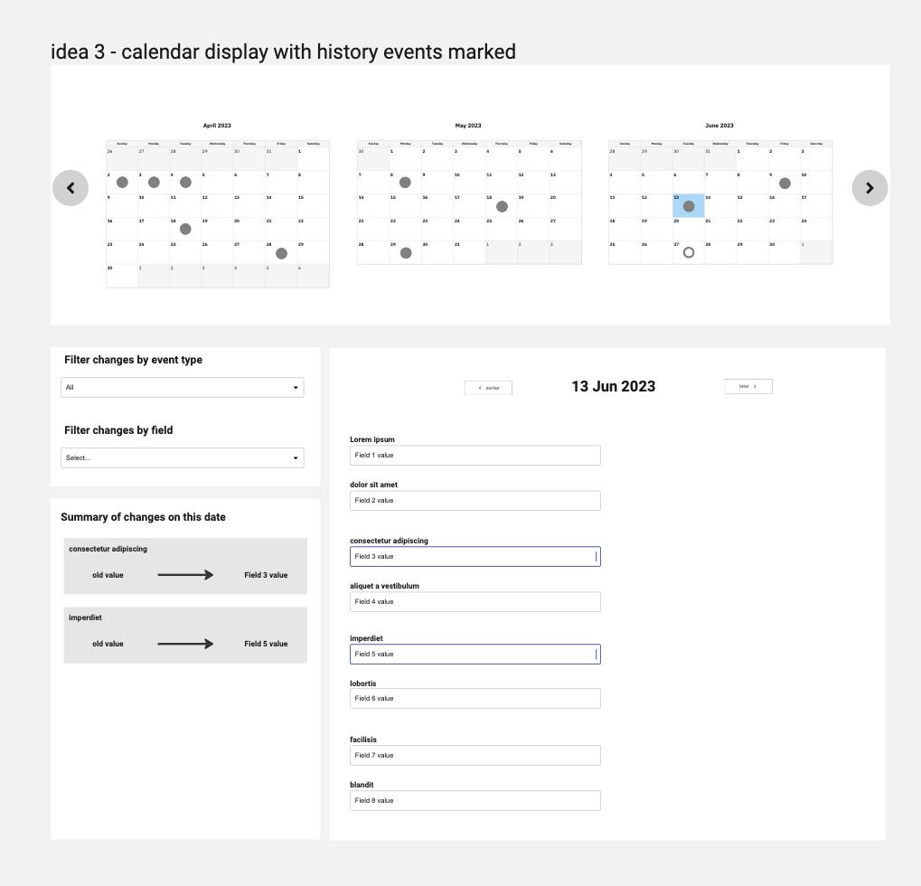Focus the blandit Field 8 input

(x=475, y=801)
